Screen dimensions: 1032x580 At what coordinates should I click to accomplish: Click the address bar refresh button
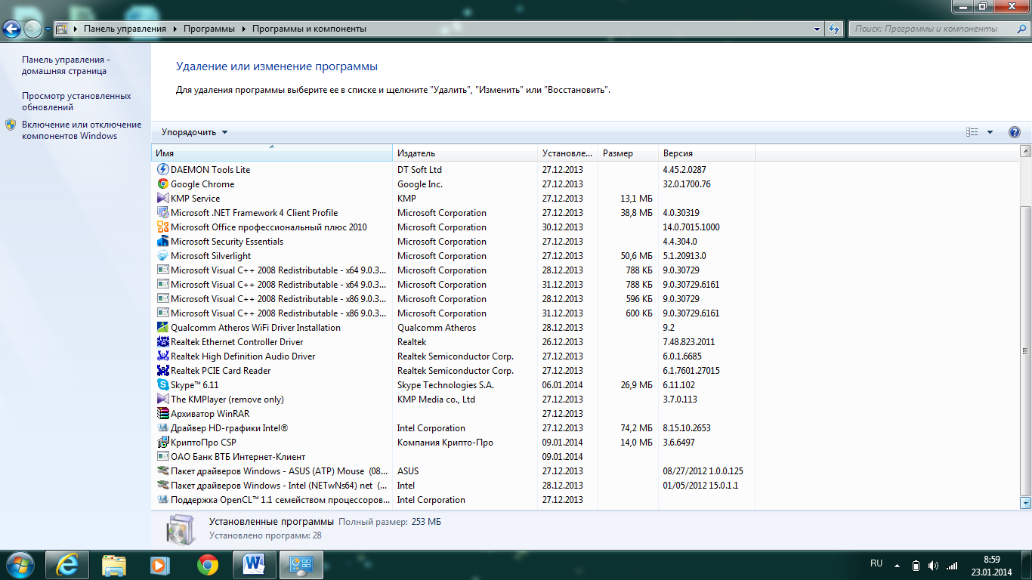(834, 29)
